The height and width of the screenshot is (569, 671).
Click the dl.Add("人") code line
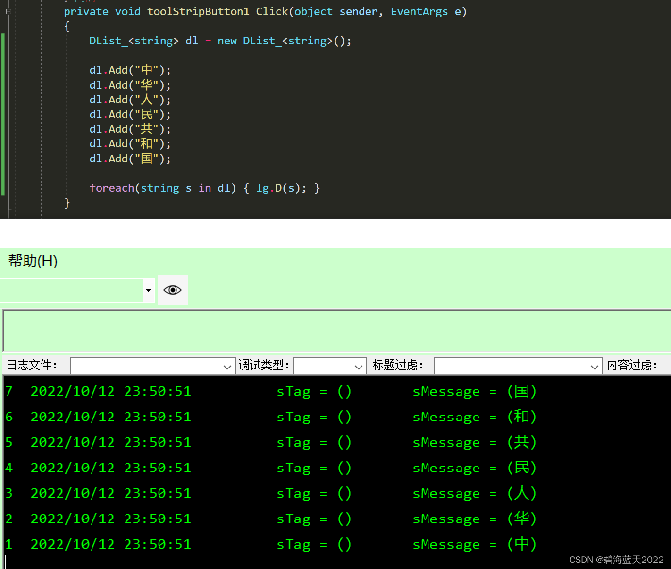(130, 100)
